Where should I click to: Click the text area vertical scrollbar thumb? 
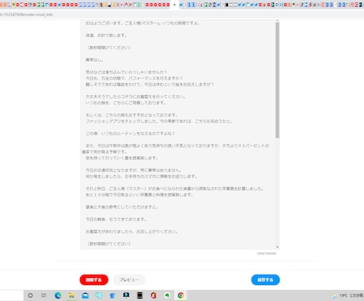click(278, 80)
